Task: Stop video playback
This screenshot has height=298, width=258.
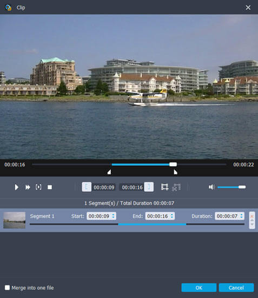Action: point(50,187)
